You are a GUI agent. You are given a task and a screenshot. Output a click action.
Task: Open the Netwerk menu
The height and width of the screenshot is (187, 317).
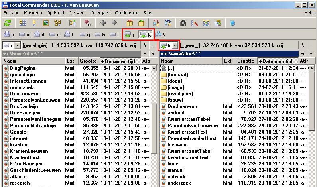tap(77, 13)
